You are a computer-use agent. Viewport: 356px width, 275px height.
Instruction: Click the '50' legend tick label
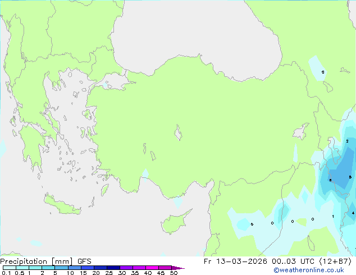[x=174, y=273]
